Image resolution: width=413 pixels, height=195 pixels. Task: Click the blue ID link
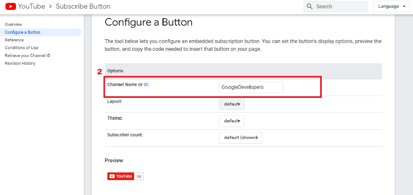146,85
